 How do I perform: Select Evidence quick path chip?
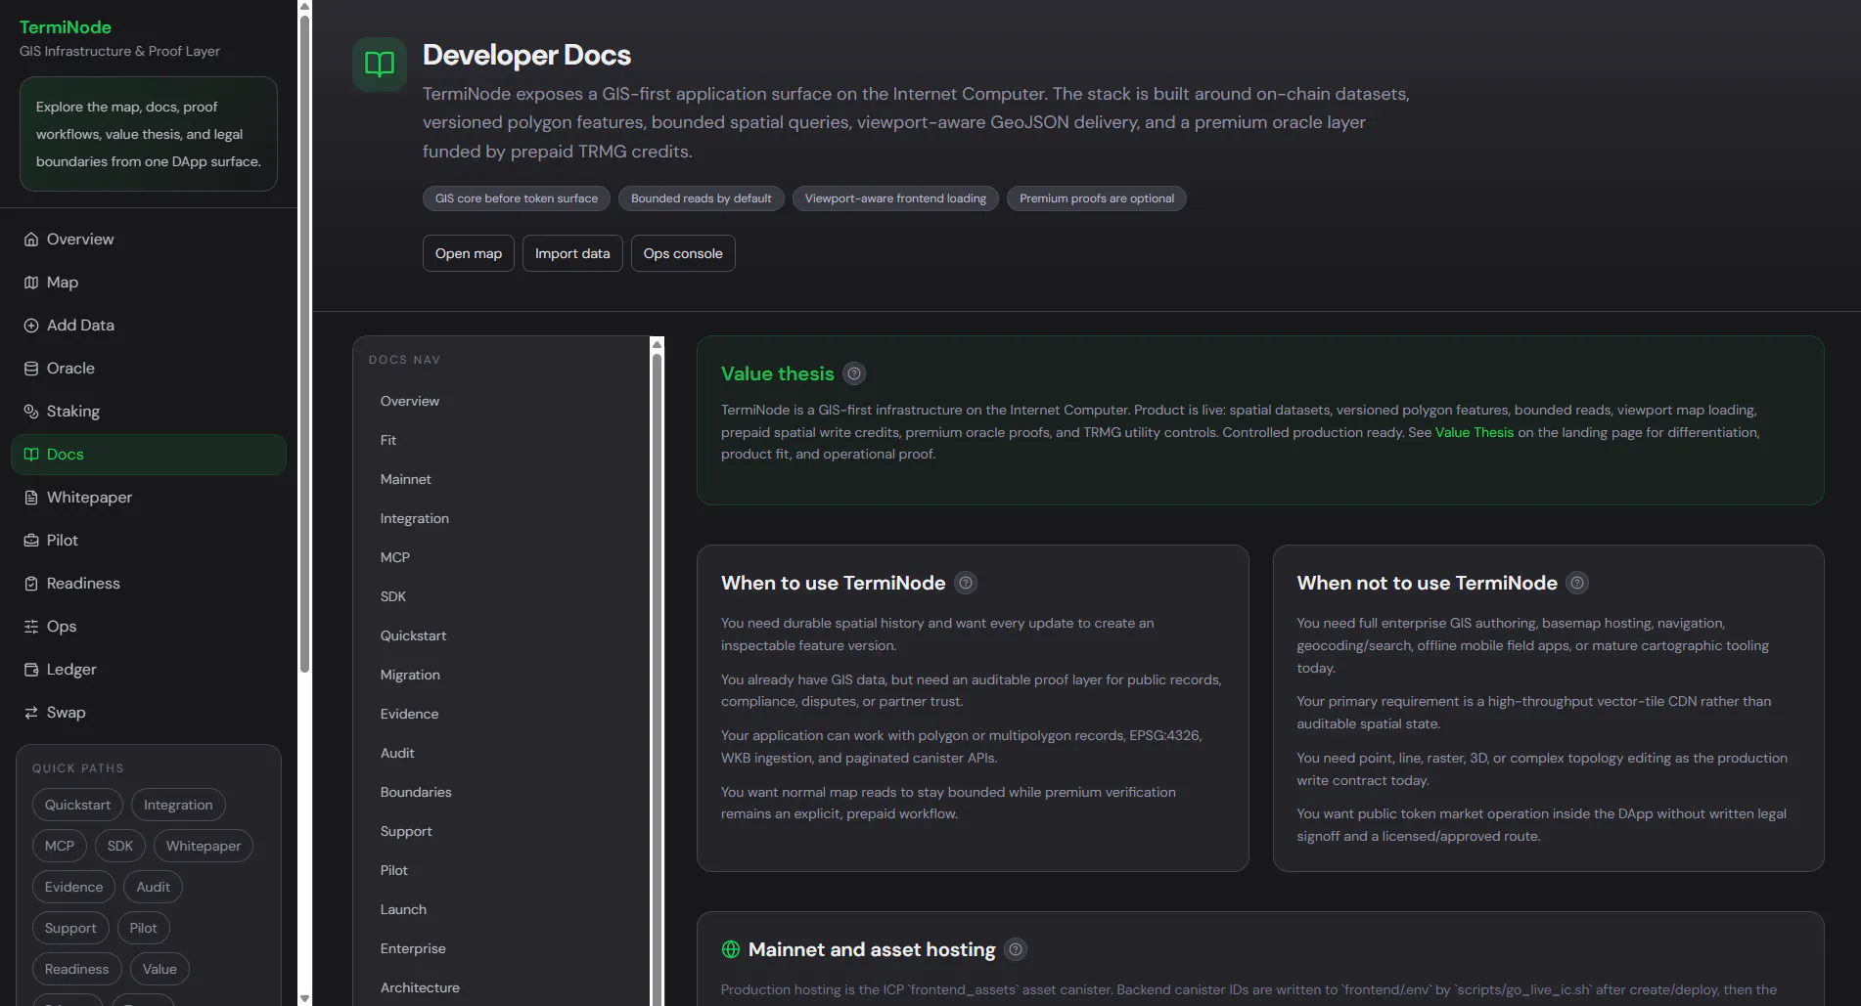[x=73, y=887]
